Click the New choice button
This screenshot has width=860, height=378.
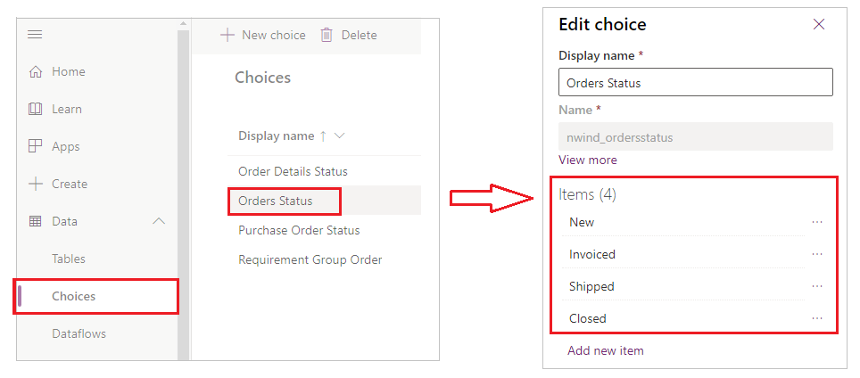[x=263, y=35]
